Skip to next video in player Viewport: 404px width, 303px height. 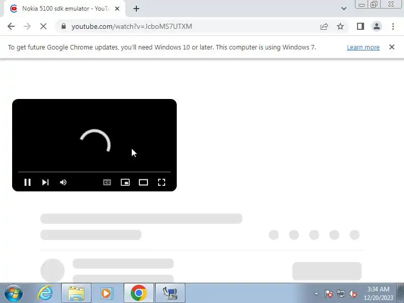point(45,182)
